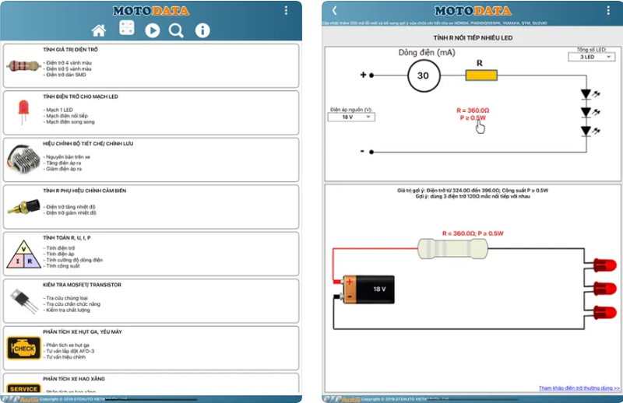
Task: Open the info icon
Action: click(202, 30)
